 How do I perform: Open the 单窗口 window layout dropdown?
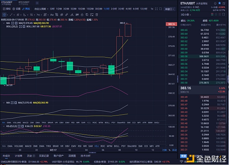[169, 8]
